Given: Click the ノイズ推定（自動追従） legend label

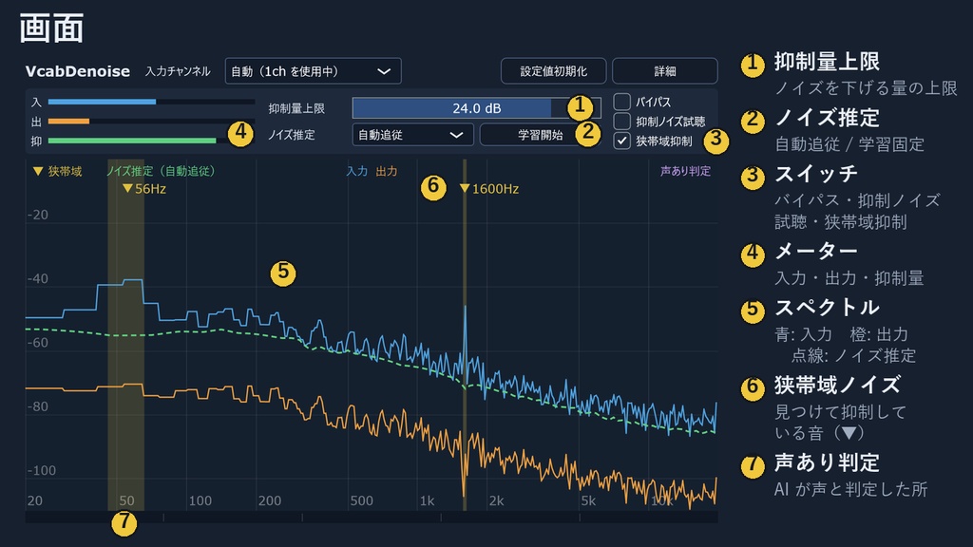Looking at the screenshot, I should pyautogui.click(x=160, y=171).
